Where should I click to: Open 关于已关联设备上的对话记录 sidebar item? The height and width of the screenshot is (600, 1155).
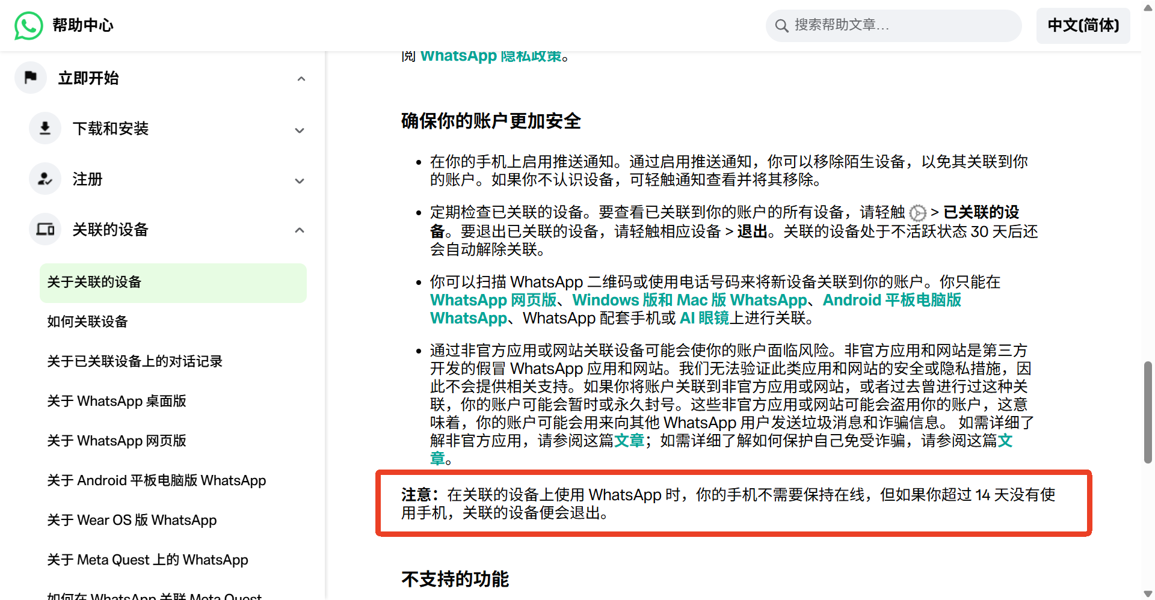pyautogui.click(x=135, y=361)
